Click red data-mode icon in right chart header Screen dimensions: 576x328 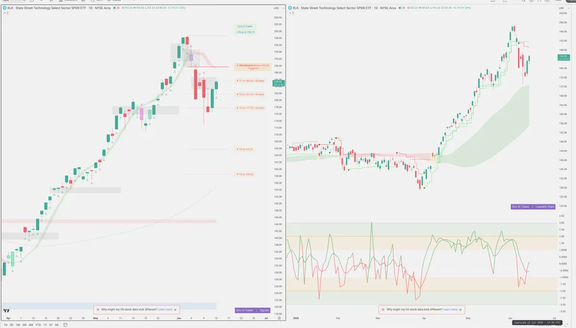403,8
